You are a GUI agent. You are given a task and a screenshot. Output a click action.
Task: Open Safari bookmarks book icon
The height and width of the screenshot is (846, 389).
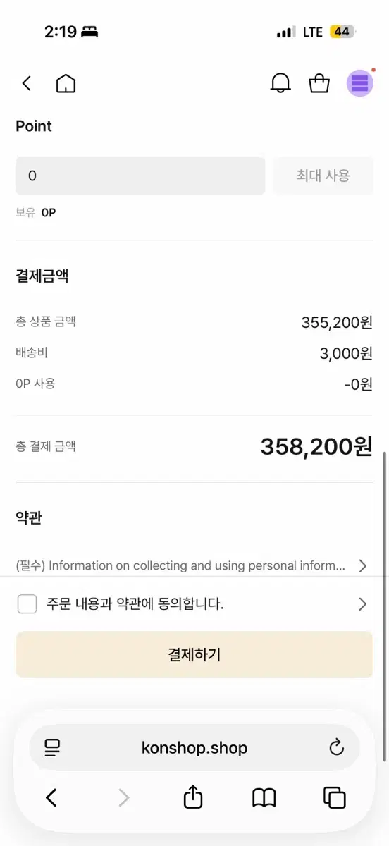[x=264, y=797]
